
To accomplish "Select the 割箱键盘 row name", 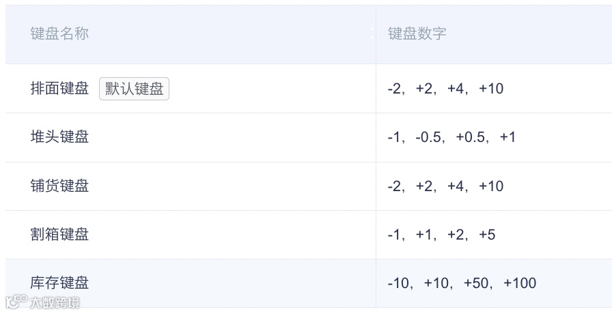I will (59, 234).
